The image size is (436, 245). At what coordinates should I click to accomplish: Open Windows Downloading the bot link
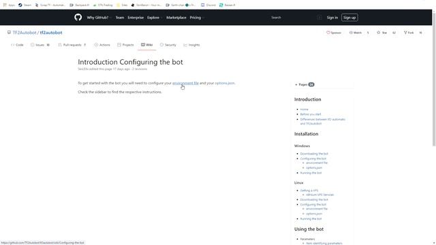coord(314,154)
